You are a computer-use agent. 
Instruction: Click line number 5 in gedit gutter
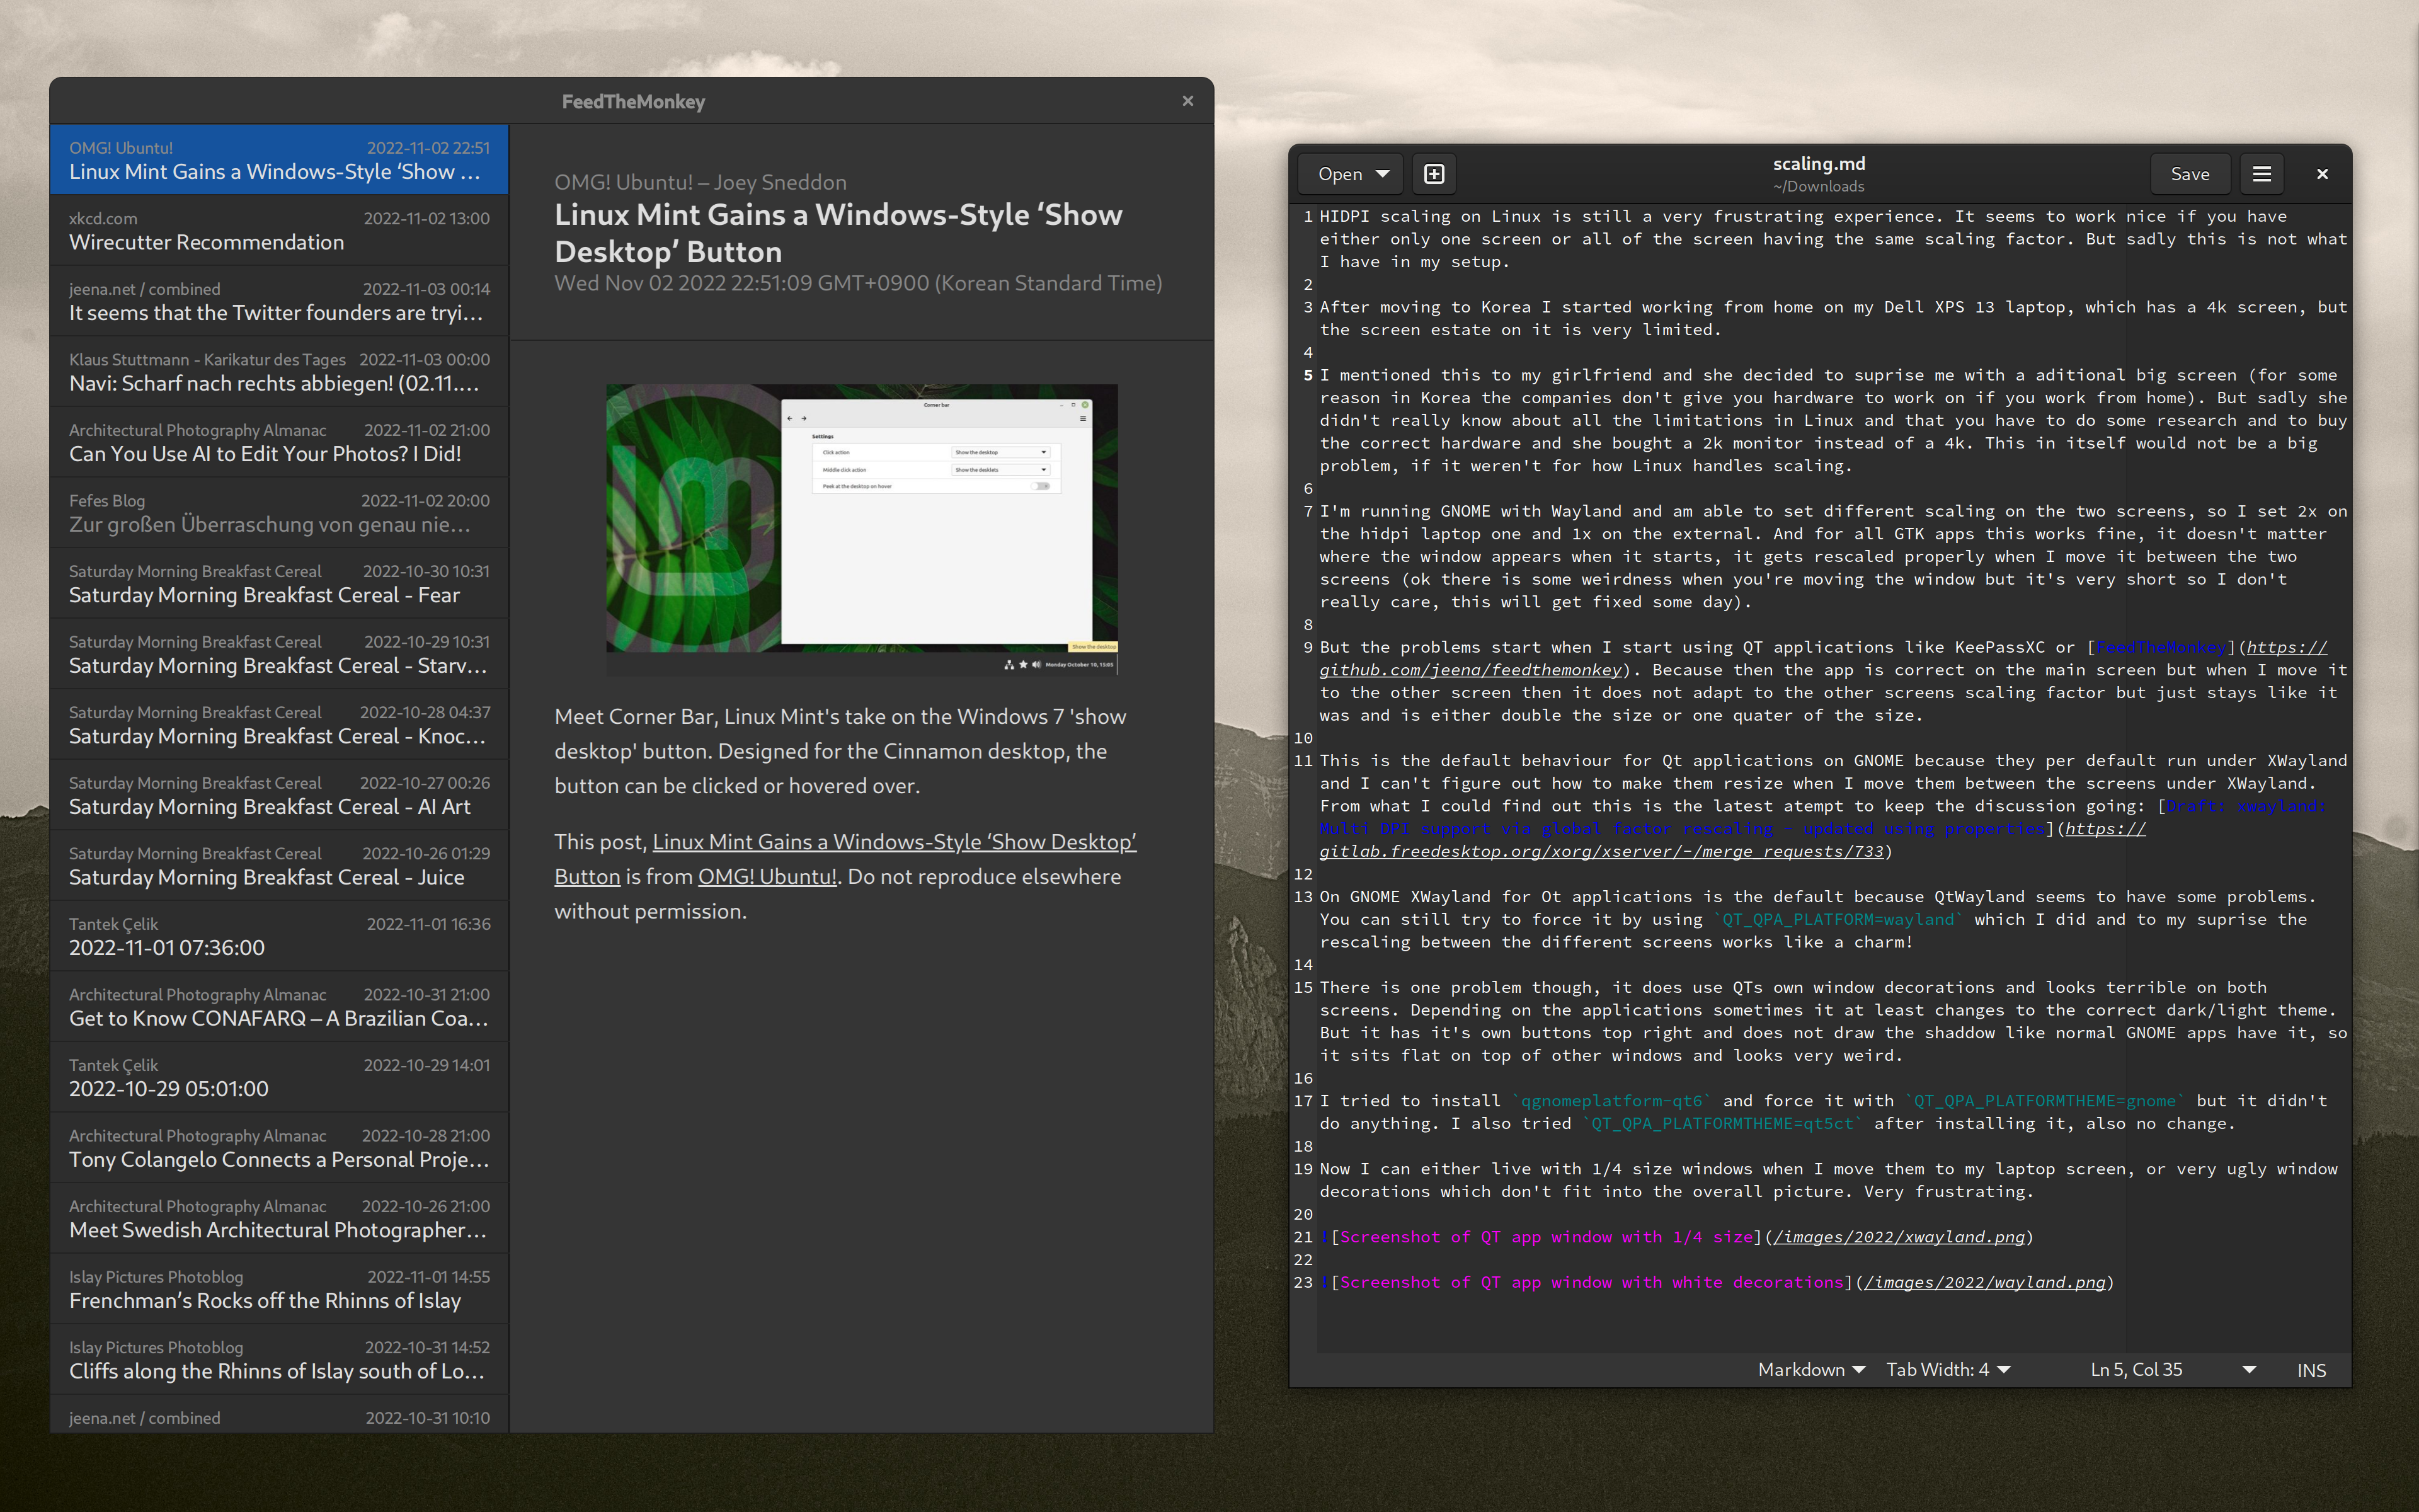[1308, 375]
